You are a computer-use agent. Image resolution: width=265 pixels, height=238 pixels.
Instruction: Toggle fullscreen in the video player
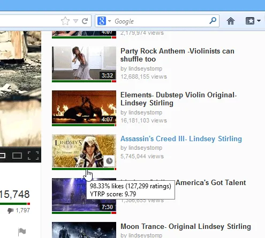tap(33, 156)
